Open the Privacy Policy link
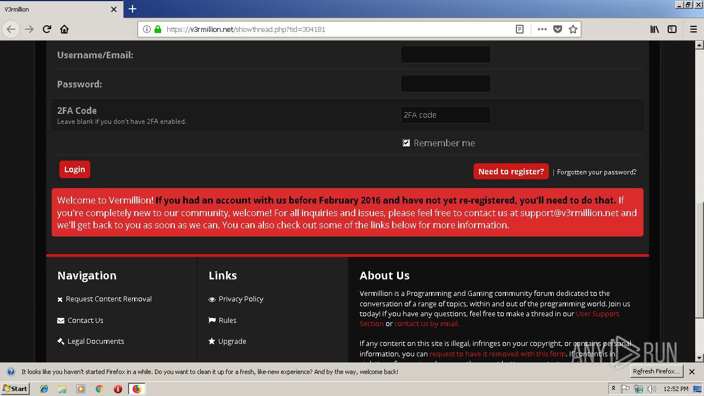Viewport: 704px width, 396px height. [x=241, y=299]
